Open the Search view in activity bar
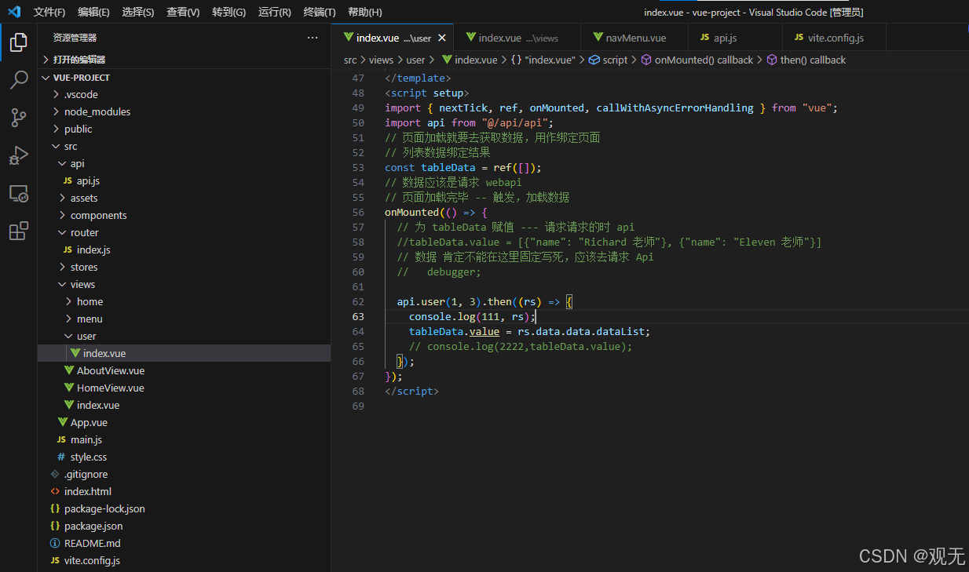 [x=19, y=80]
